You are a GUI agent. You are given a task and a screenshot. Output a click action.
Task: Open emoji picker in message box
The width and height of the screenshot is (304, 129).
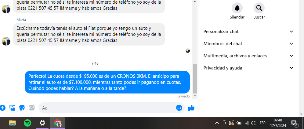(x=179, y=108)
